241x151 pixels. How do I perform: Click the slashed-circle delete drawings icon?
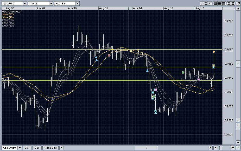(210, 4)
